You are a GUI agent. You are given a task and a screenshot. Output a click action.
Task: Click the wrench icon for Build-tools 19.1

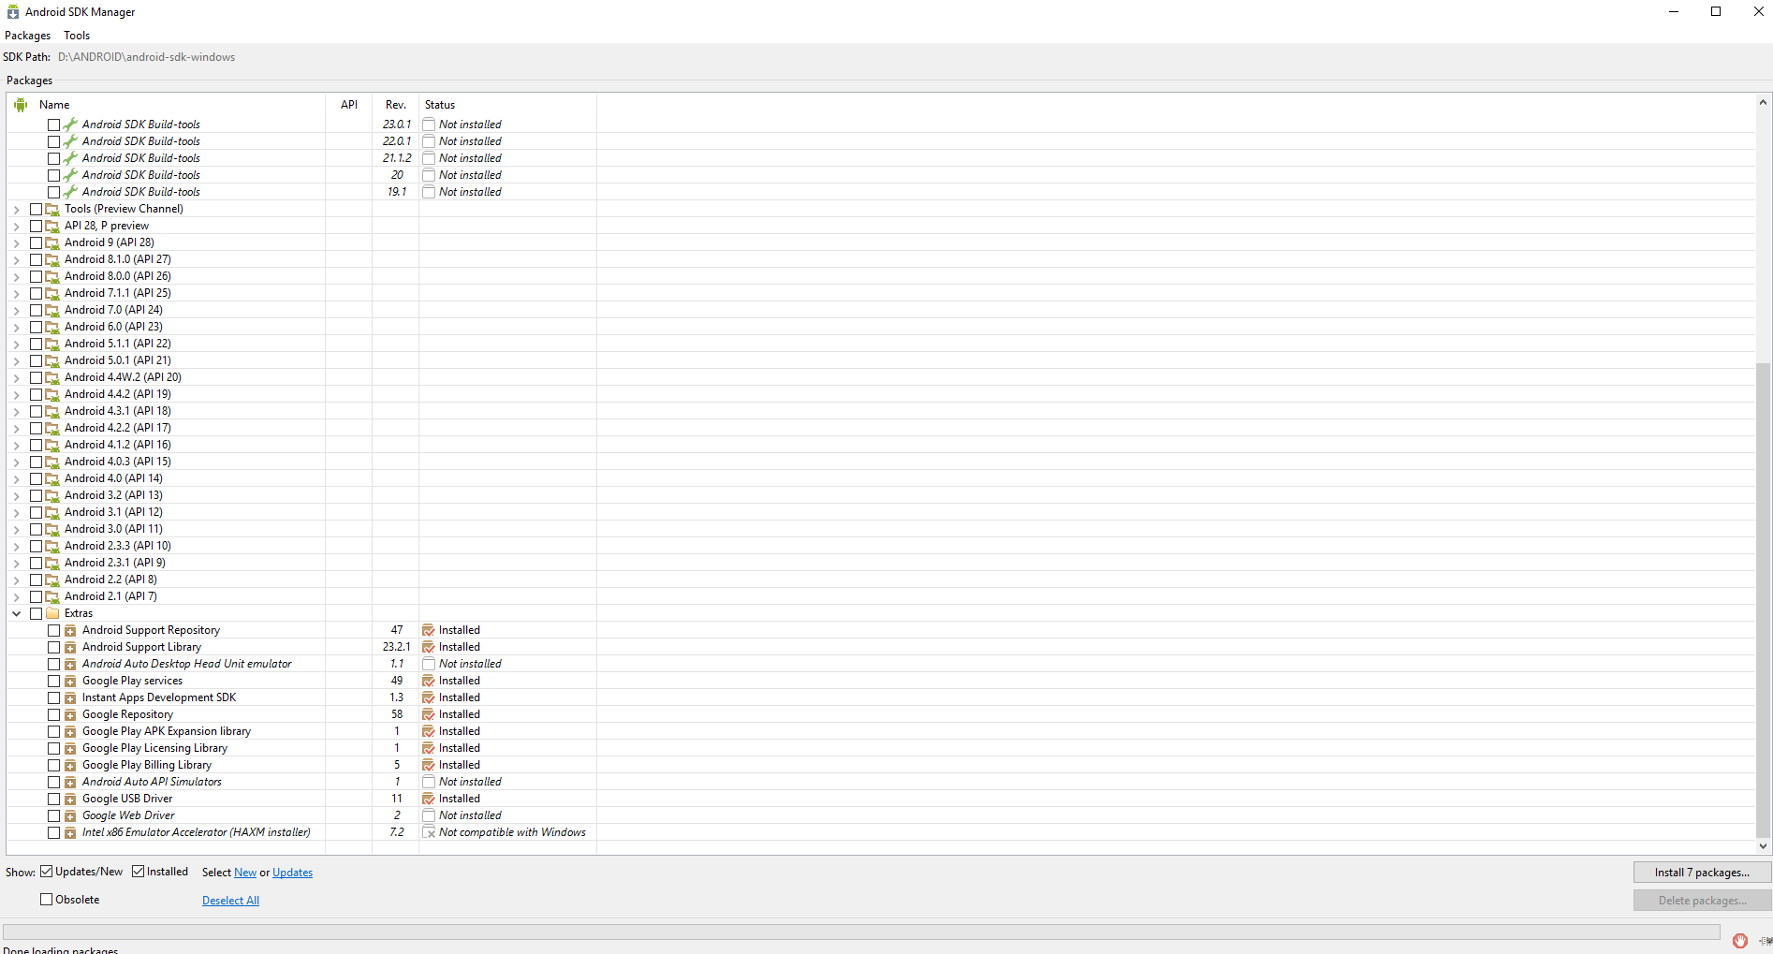70,192
